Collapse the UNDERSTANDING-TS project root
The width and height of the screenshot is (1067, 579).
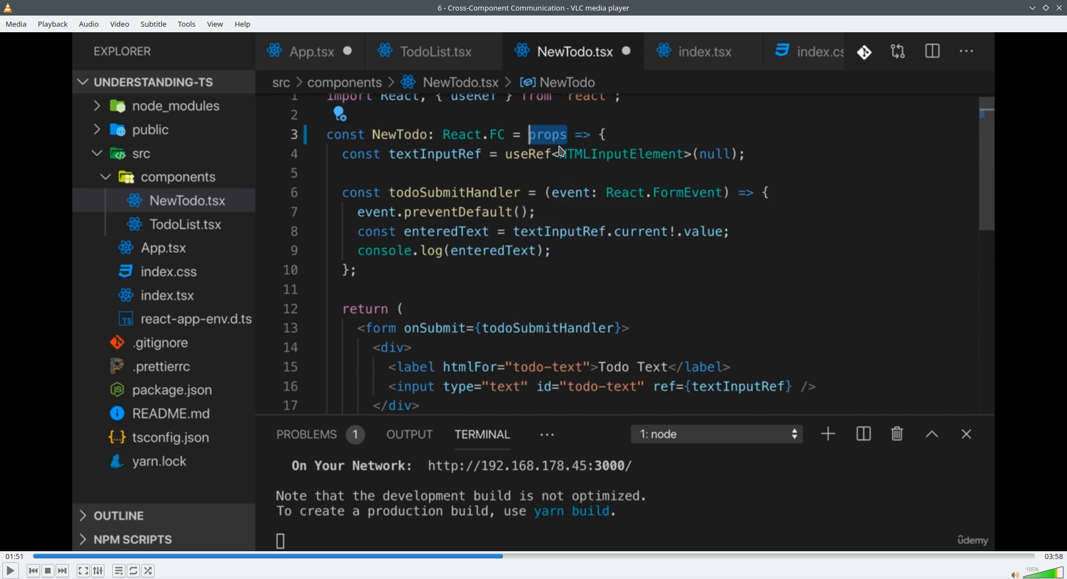(x=163, y=82)
